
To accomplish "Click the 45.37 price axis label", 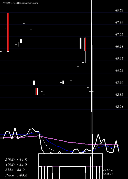I will [x=119, y=59].
